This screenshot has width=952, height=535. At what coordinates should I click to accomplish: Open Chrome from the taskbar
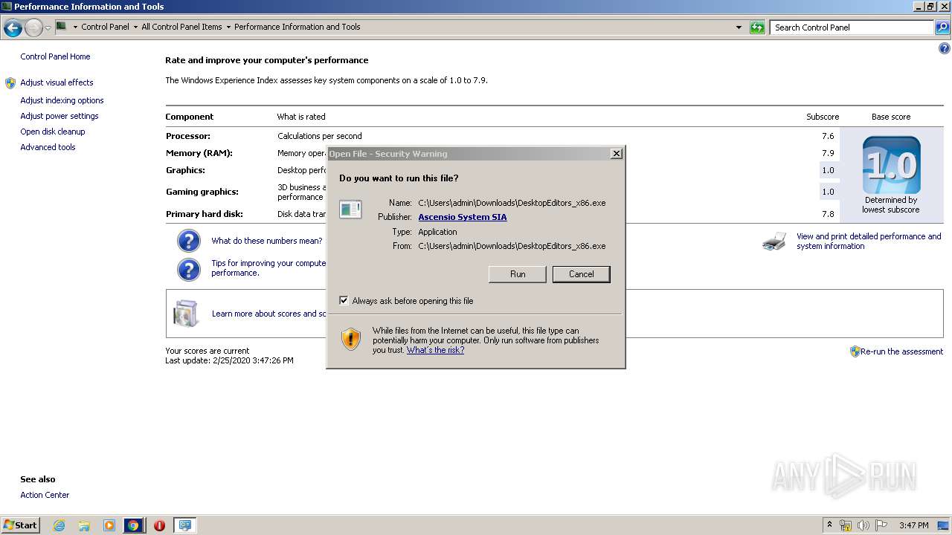click(133, 525)
